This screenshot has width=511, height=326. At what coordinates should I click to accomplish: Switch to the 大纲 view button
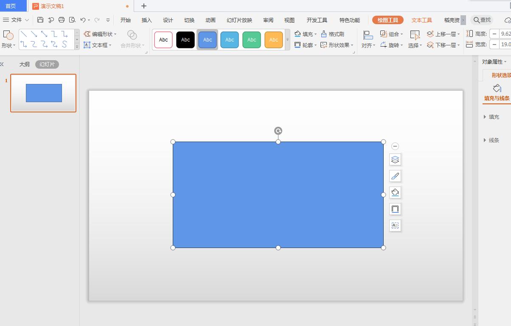point(24,64)
